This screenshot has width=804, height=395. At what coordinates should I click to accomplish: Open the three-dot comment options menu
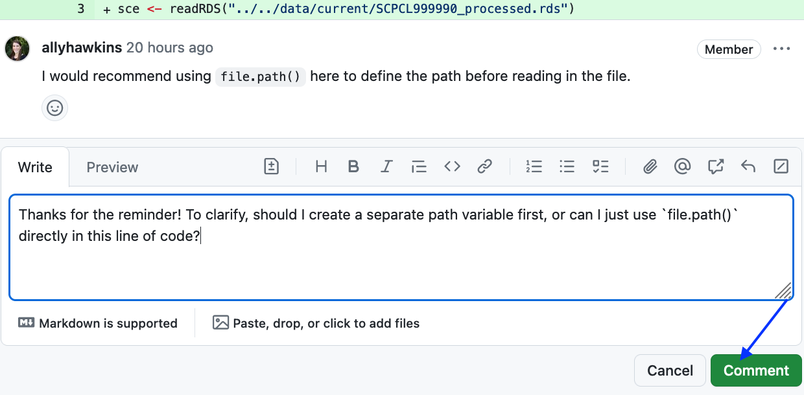(782, 49)
